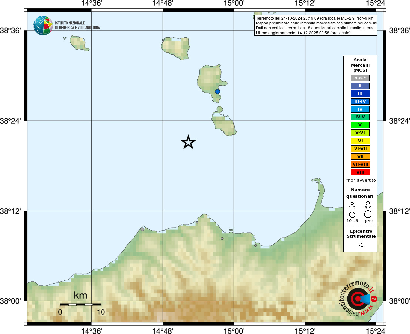Click the haisentitoilterremoto.it target logo
Viewport: 410px width, 334px height.
[358, 298]
